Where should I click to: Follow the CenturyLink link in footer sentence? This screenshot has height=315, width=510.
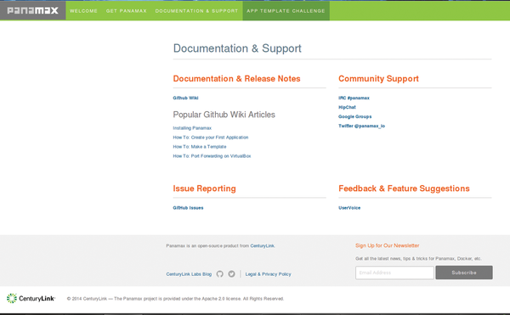pos(262,246)
